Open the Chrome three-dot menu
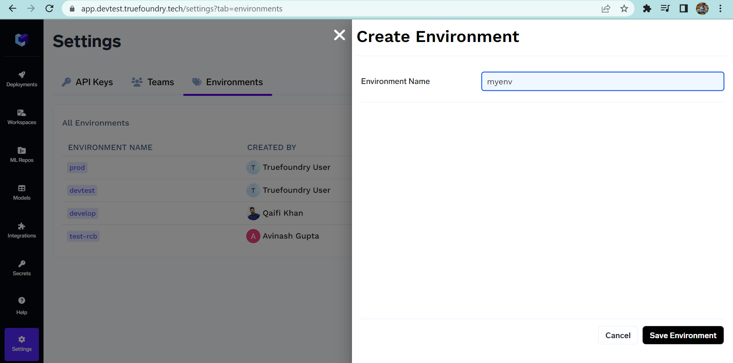This screenshot has height=363, width=733. tap(720, 8)
